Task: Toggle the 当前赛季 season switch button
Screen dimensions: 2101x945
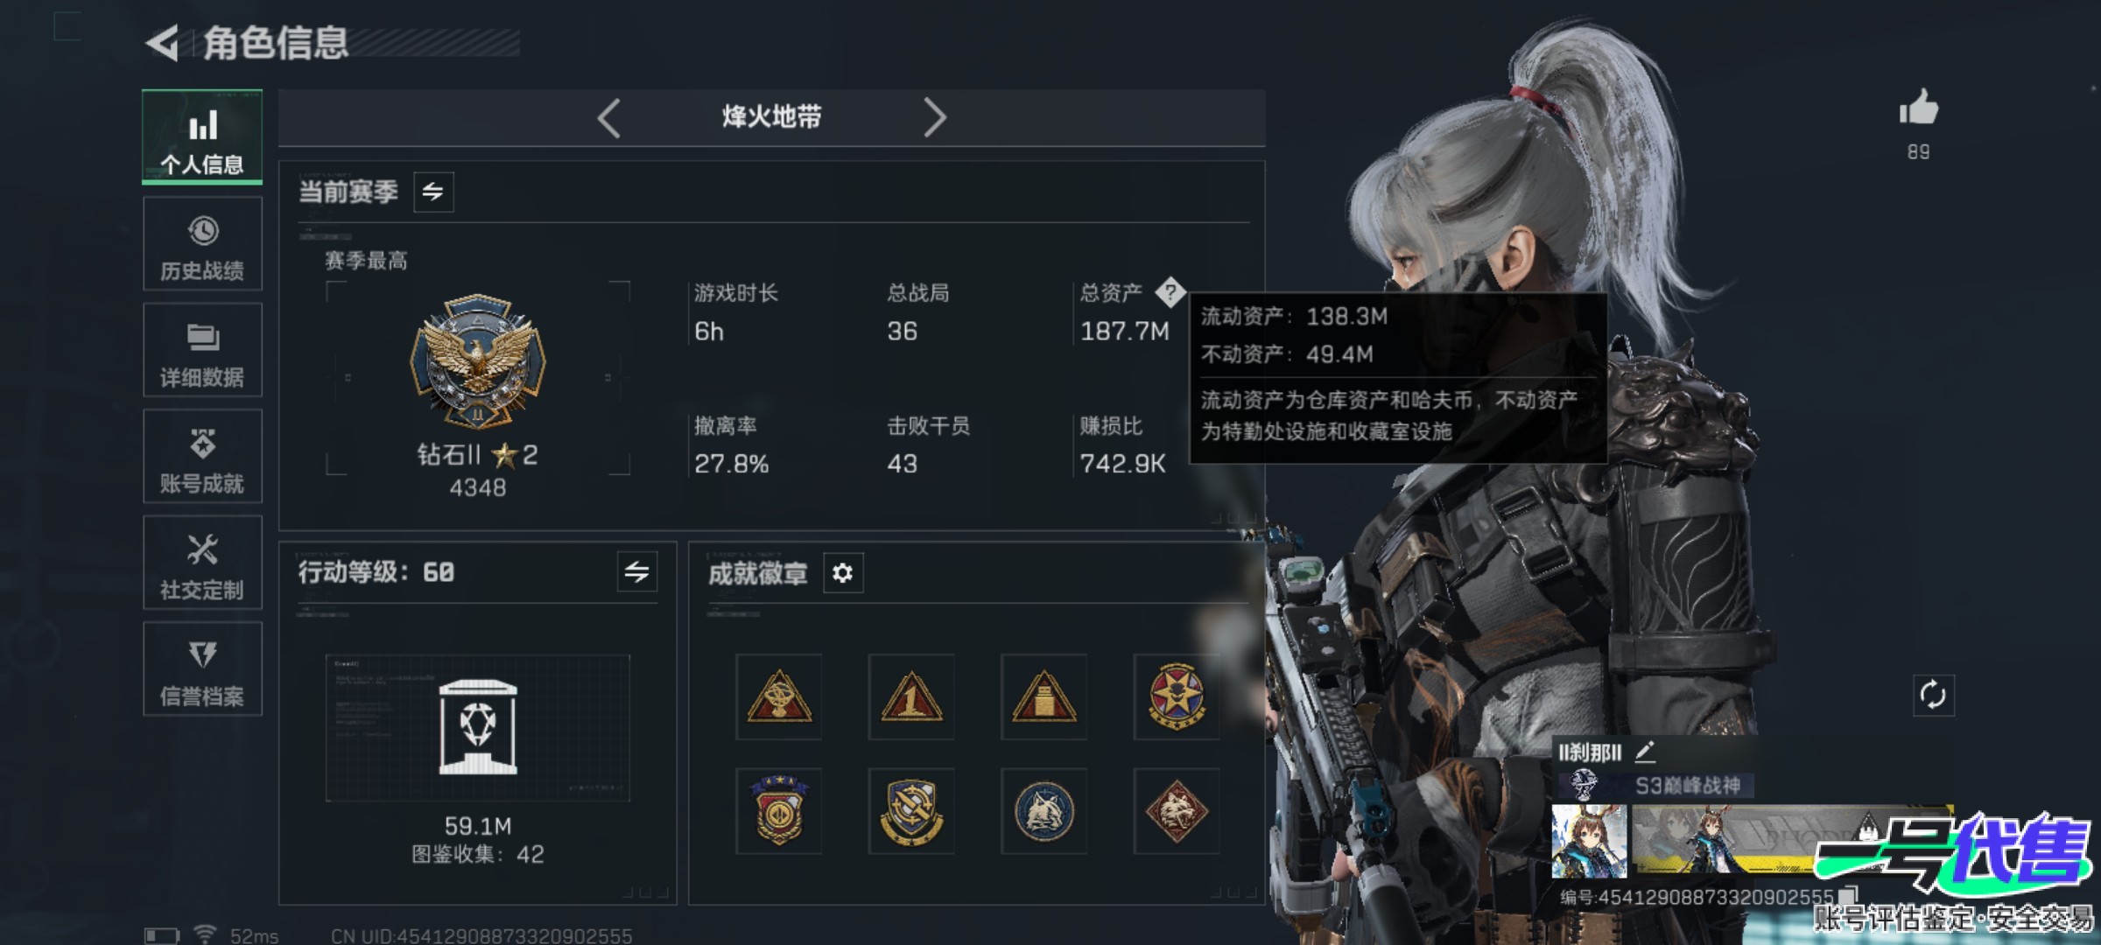Action: pos(433,192)
